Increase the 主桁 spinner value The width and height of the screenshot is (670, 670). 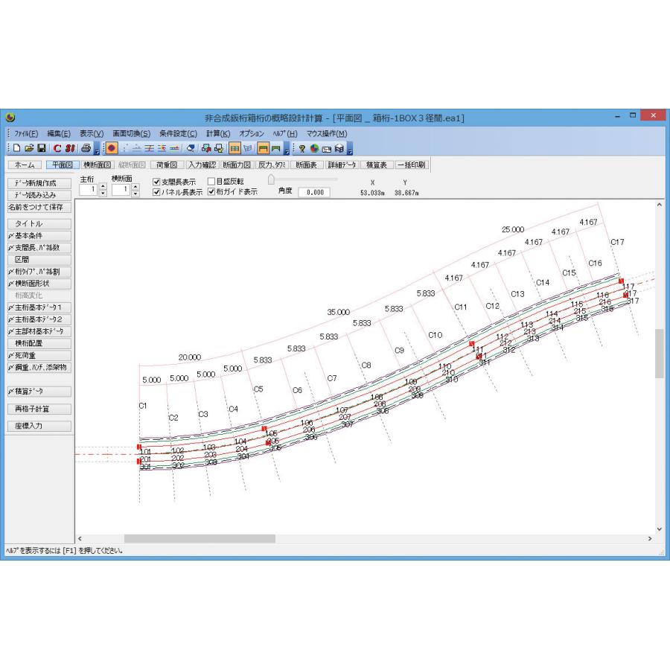[103, 186]
